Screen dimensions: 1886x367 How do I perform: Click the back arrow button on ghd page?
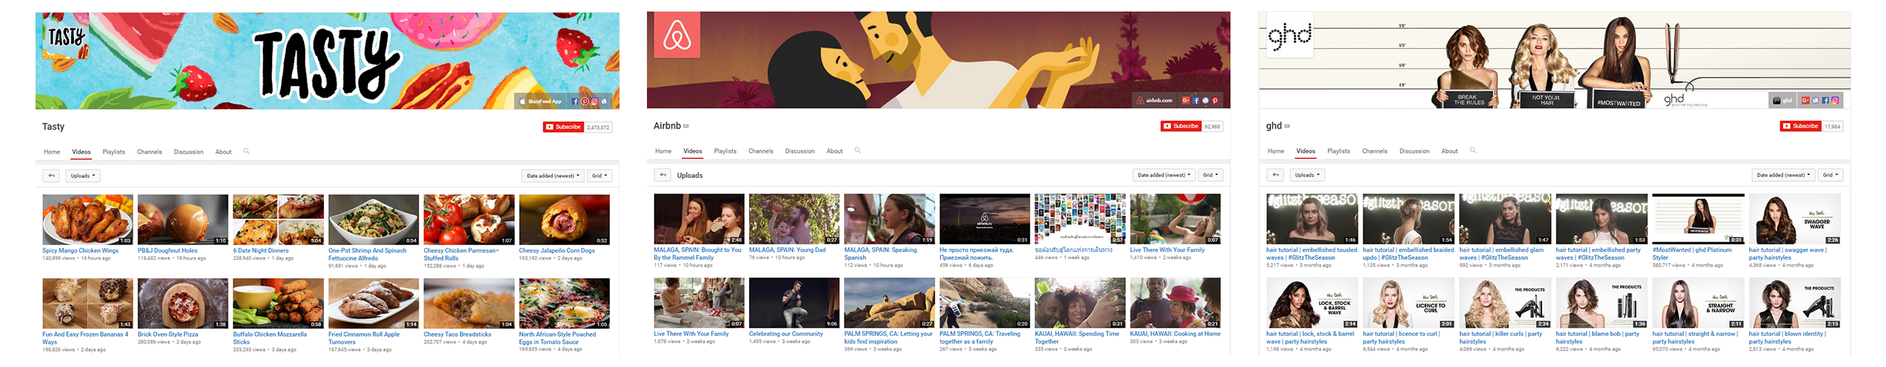pos(1275,175)
